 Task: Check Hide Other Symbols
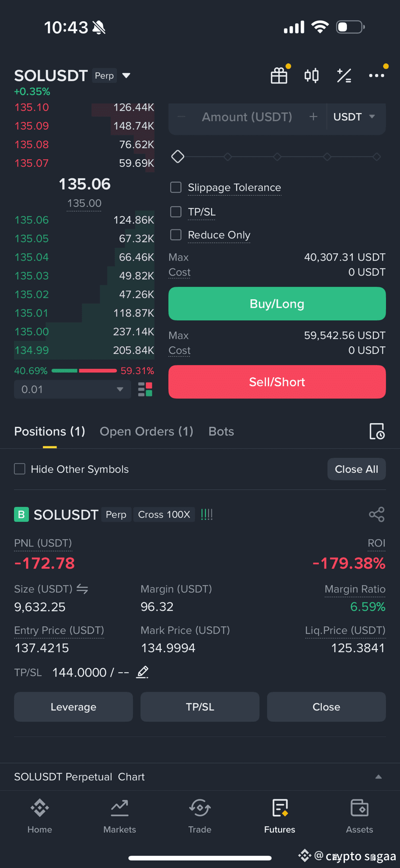coord(20,469)
